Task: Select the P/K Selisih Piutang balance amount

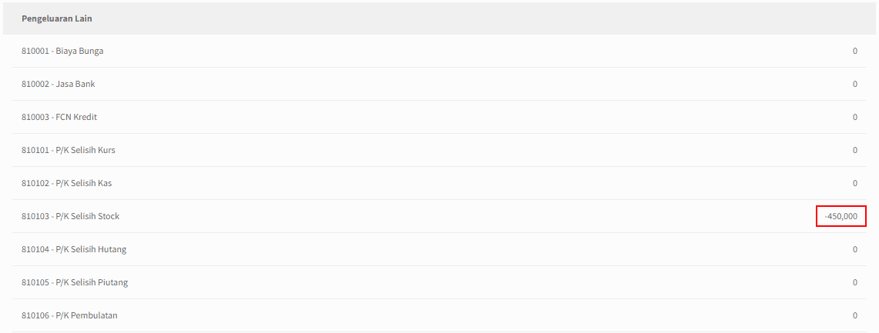Action: point(855,282)
